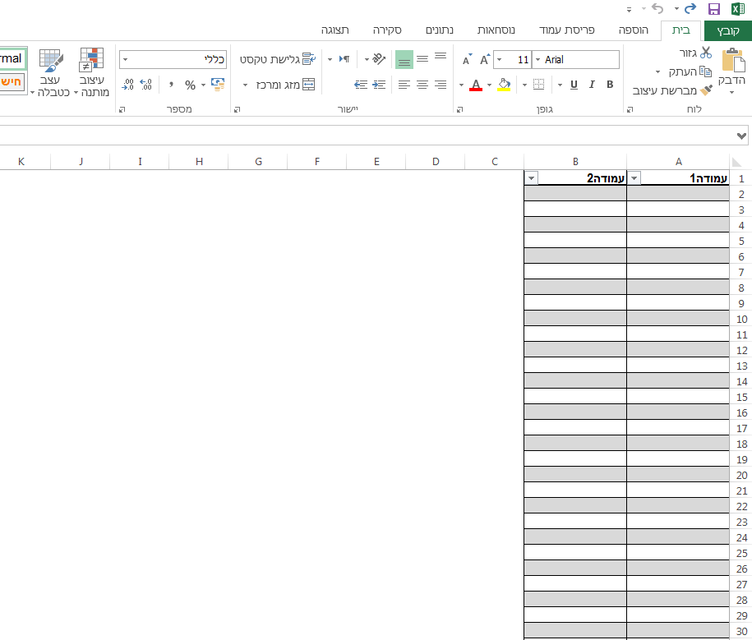Click the Borders icon
This screenshot has height=640, width=752.
tap(538, 85)
